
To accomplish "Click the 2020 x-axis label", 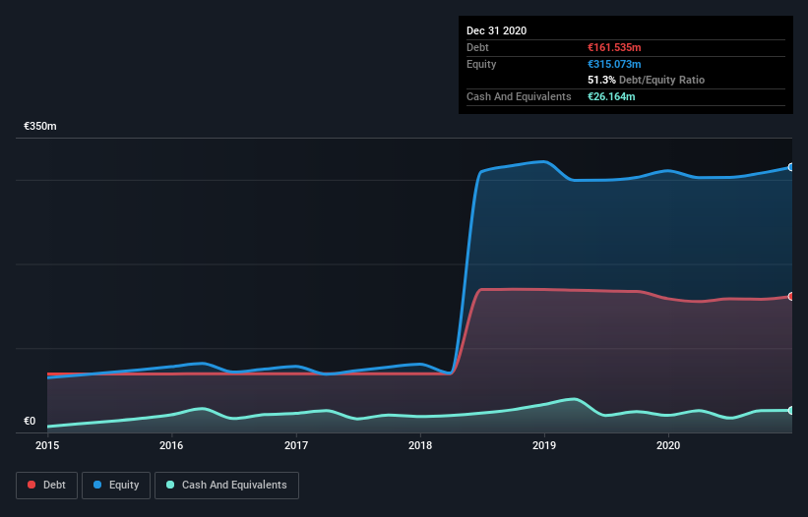I will click(668, 445).
